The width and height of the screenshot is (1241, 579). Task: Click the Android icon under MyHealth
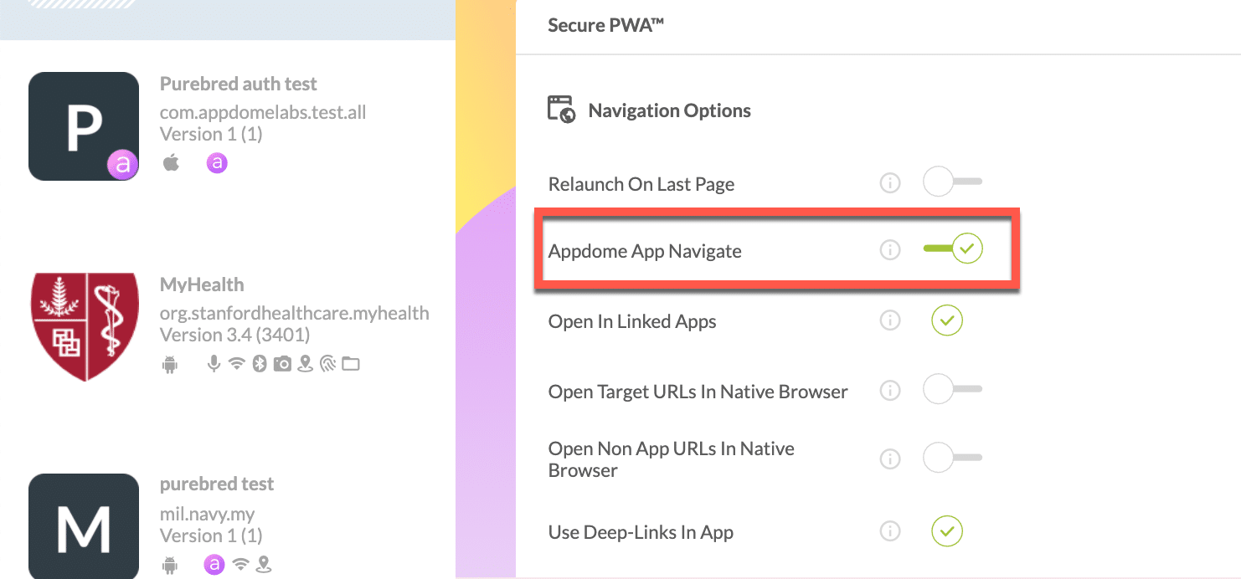point(170,363)
